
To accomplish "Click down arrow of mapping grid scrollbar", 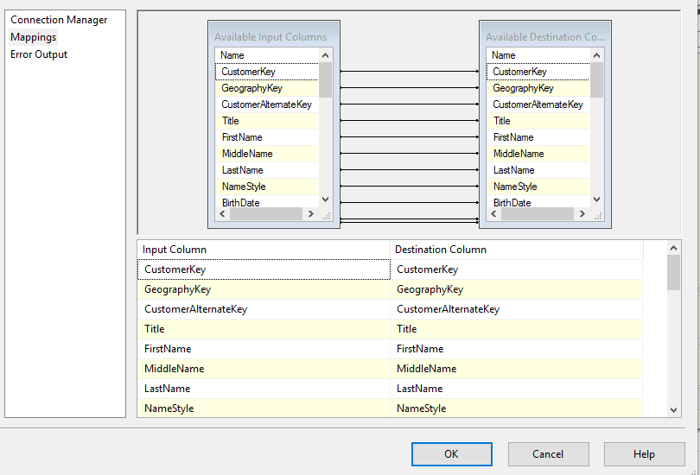I will [674, 410].
